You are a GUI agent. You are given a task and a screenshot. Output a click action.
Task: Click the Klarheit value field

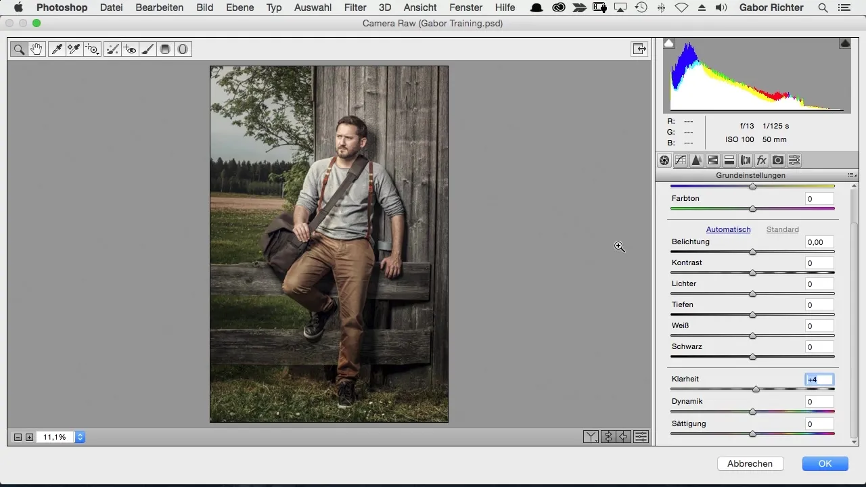point(819,379)
